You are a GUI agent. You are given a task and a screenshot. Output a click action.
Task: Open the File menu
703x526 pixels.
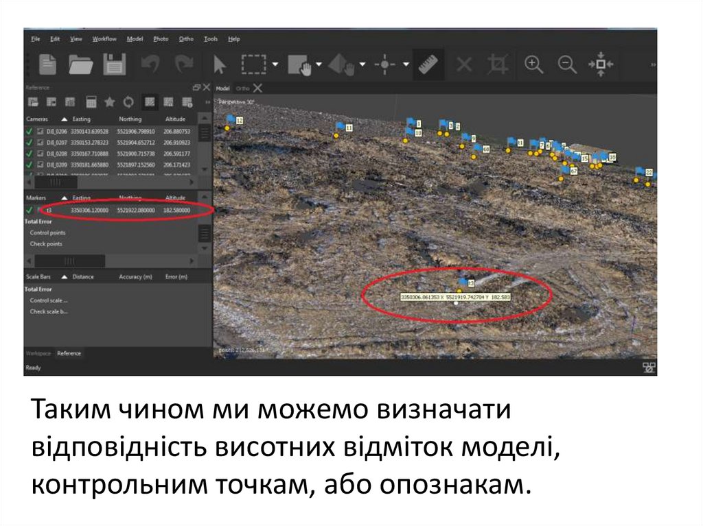tap(36, 39)
